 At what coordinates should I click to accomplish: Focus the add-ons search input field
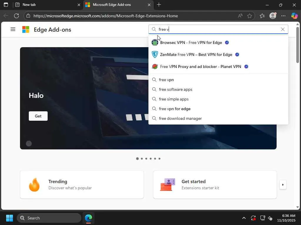point(218,29)
